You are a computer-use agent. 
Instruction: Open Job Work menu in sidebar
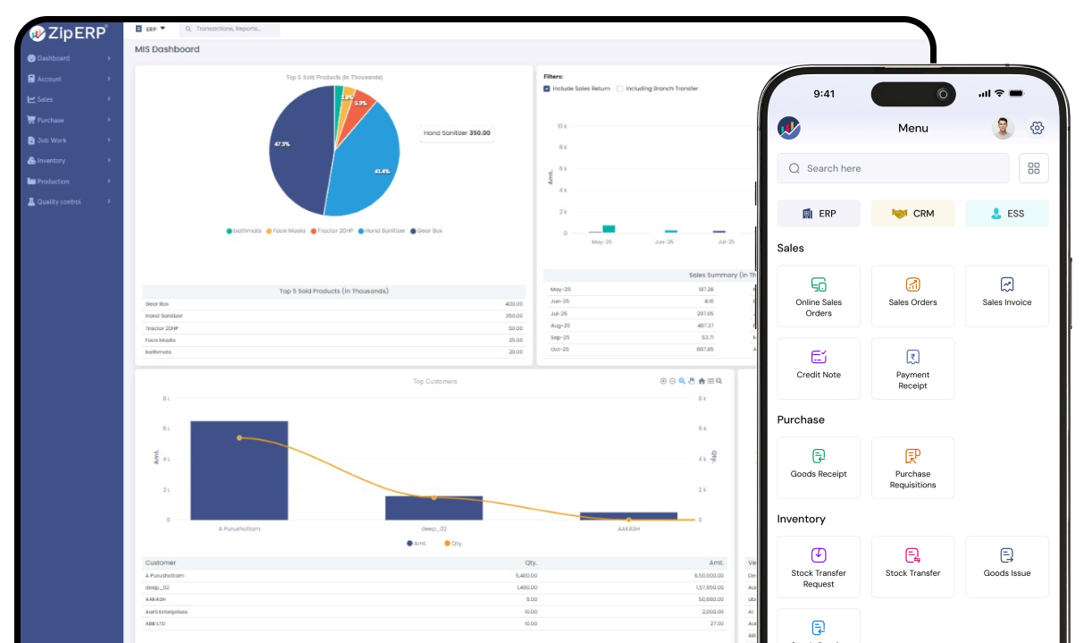tap(70, 140)
